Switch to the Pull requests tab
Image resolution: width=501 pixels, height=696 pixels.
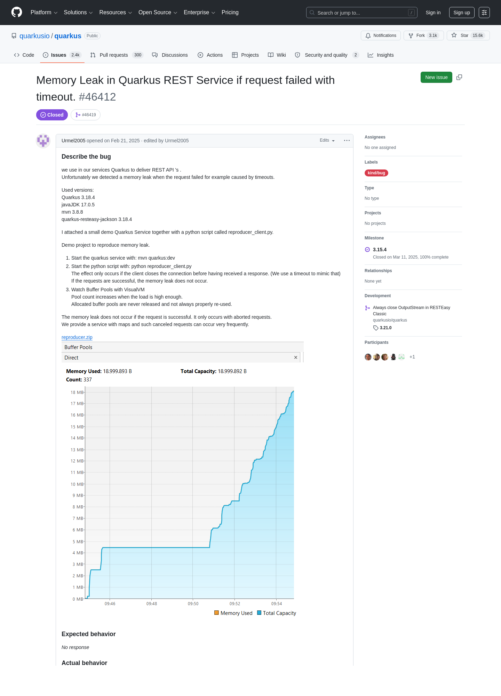click(x=117, y=55)
